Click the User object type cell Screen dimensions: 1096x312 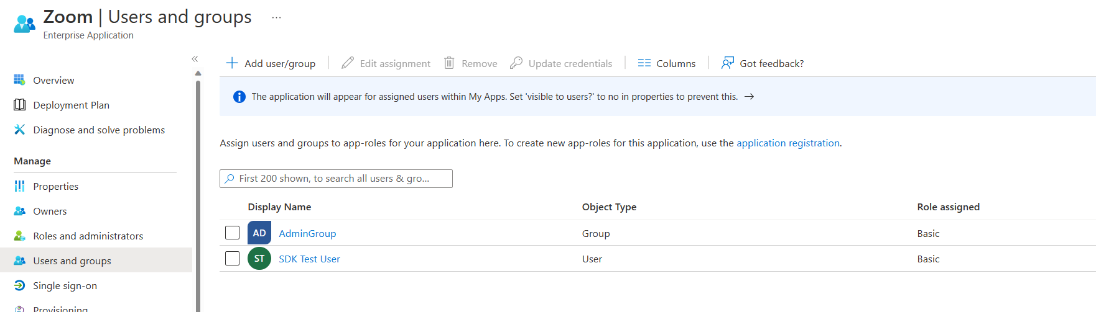(592, 259)
